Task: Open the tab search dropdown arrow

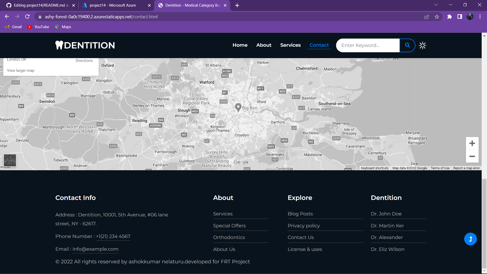Action: coord(436,5)
